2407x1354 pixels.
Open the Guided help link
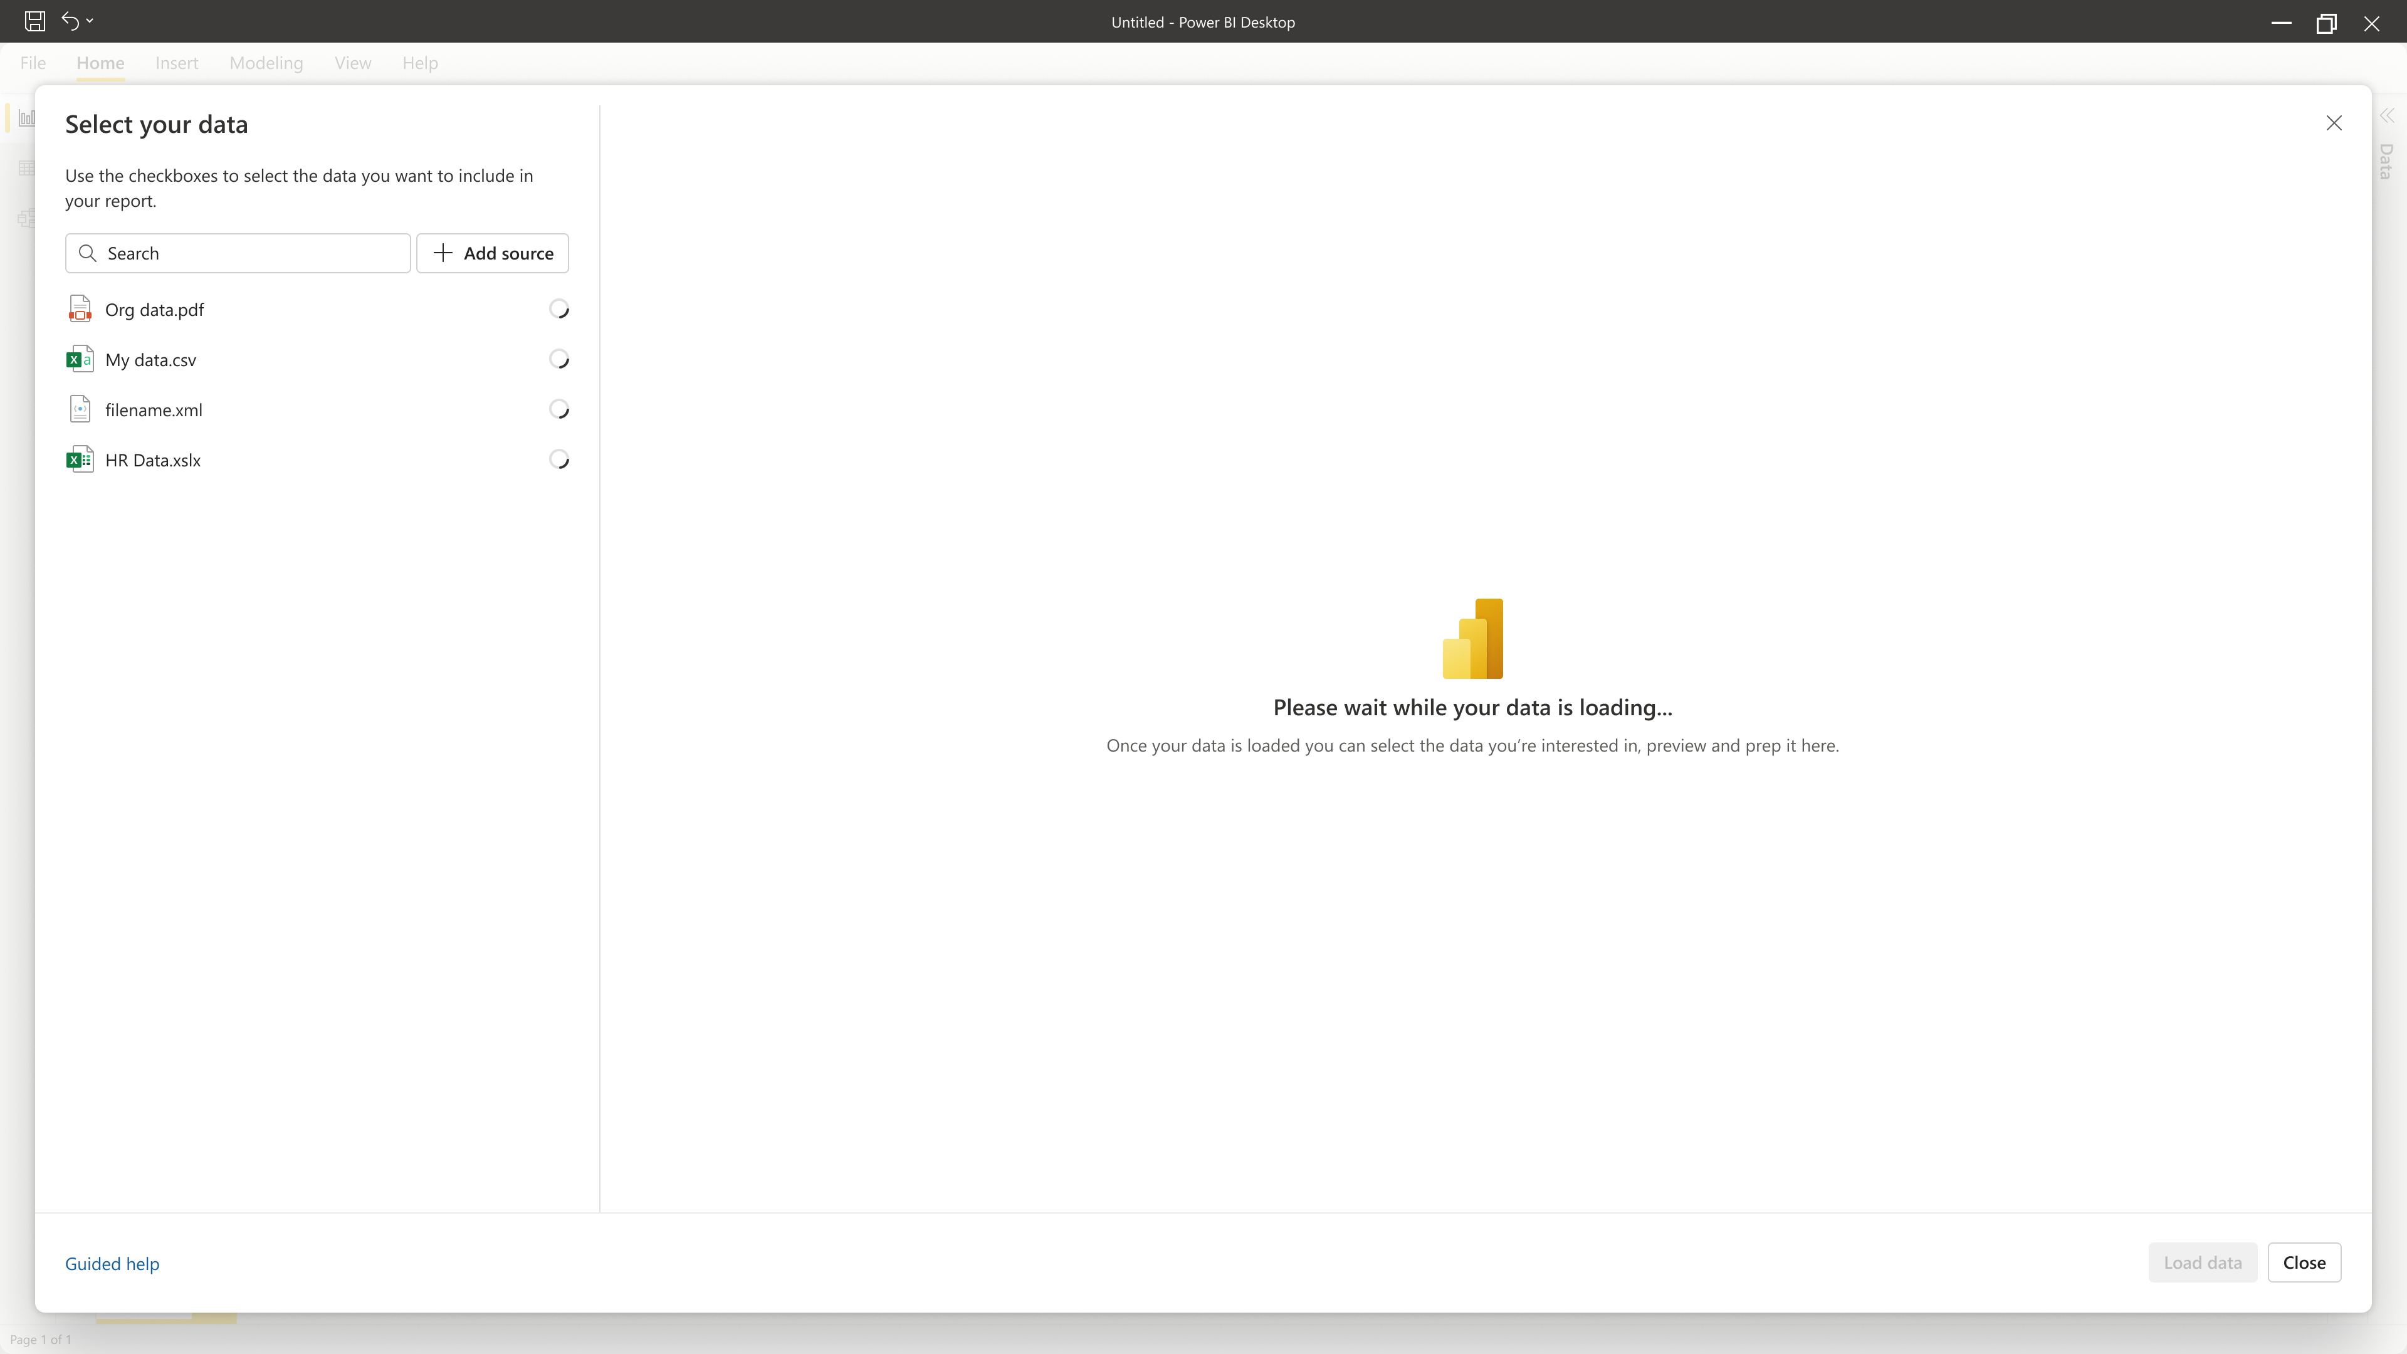pyautogui.click(x=112, y=1263)
